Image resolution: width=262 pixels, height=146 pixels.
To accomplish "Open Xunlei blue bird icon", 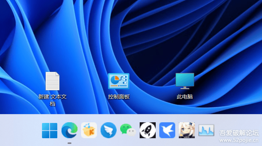I will [167, 130].
